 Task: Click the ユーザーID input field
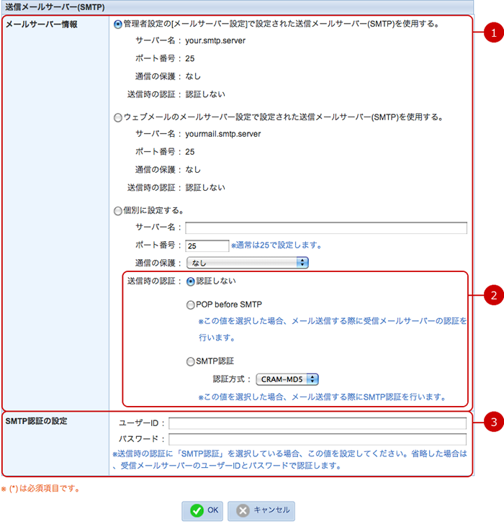pyautogui.click(x=318, y=423)
